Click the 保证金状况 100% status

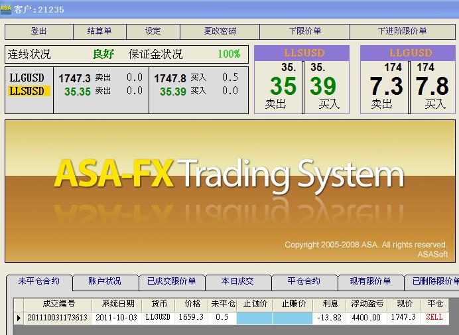click(184, 54)
